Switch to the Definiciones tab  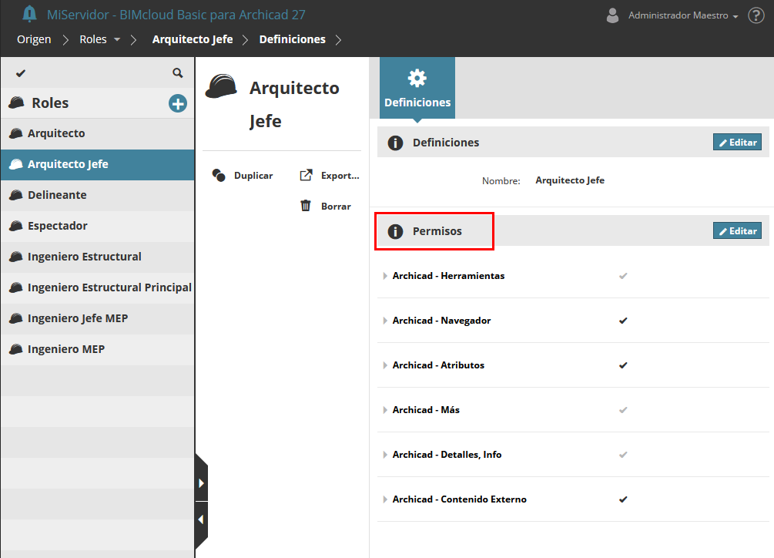tap(417, 88)
